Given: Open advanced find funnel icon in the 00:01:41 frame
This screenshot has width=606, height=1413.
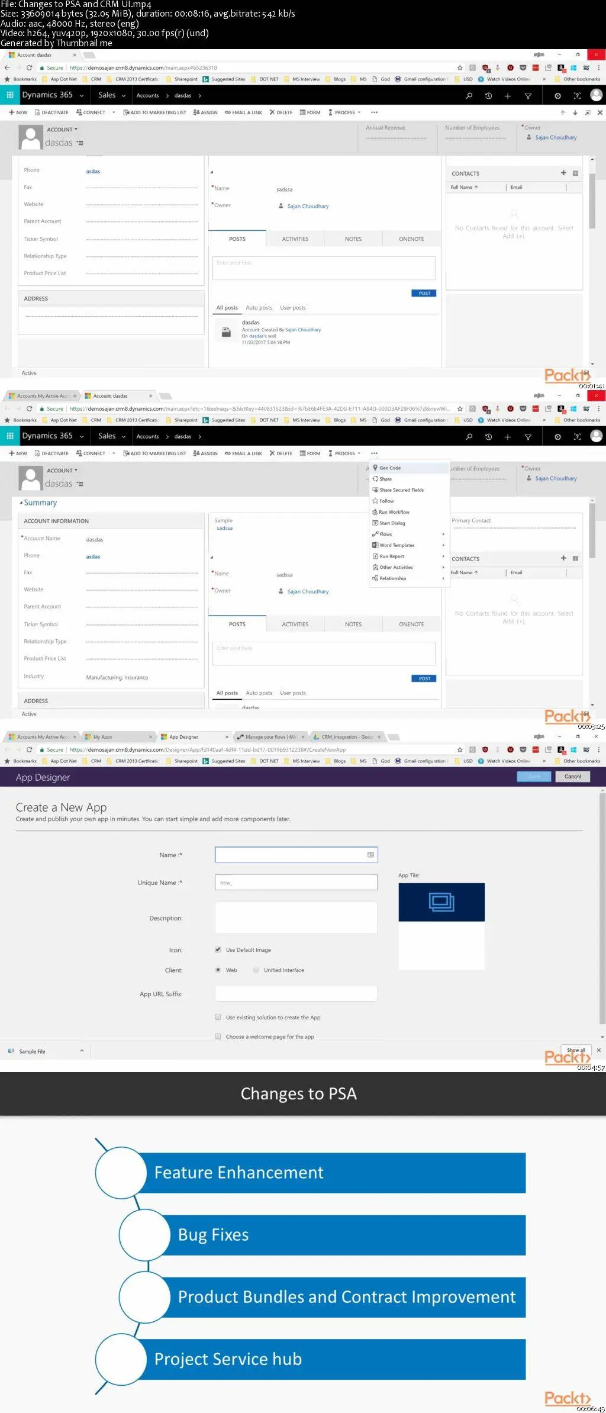Looking at the screenshot, I should pyautogui.click(x=528, y=96).
